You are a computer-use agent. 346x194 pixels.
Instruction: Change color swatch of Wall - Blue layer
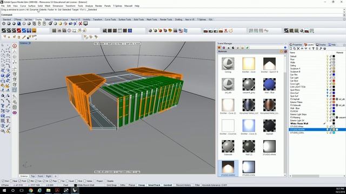pyautogui.click(x=334, y=108)
